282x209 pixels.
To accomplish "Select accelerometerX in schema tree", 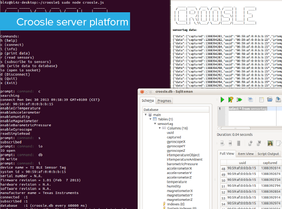I will (x=179, y=169).
